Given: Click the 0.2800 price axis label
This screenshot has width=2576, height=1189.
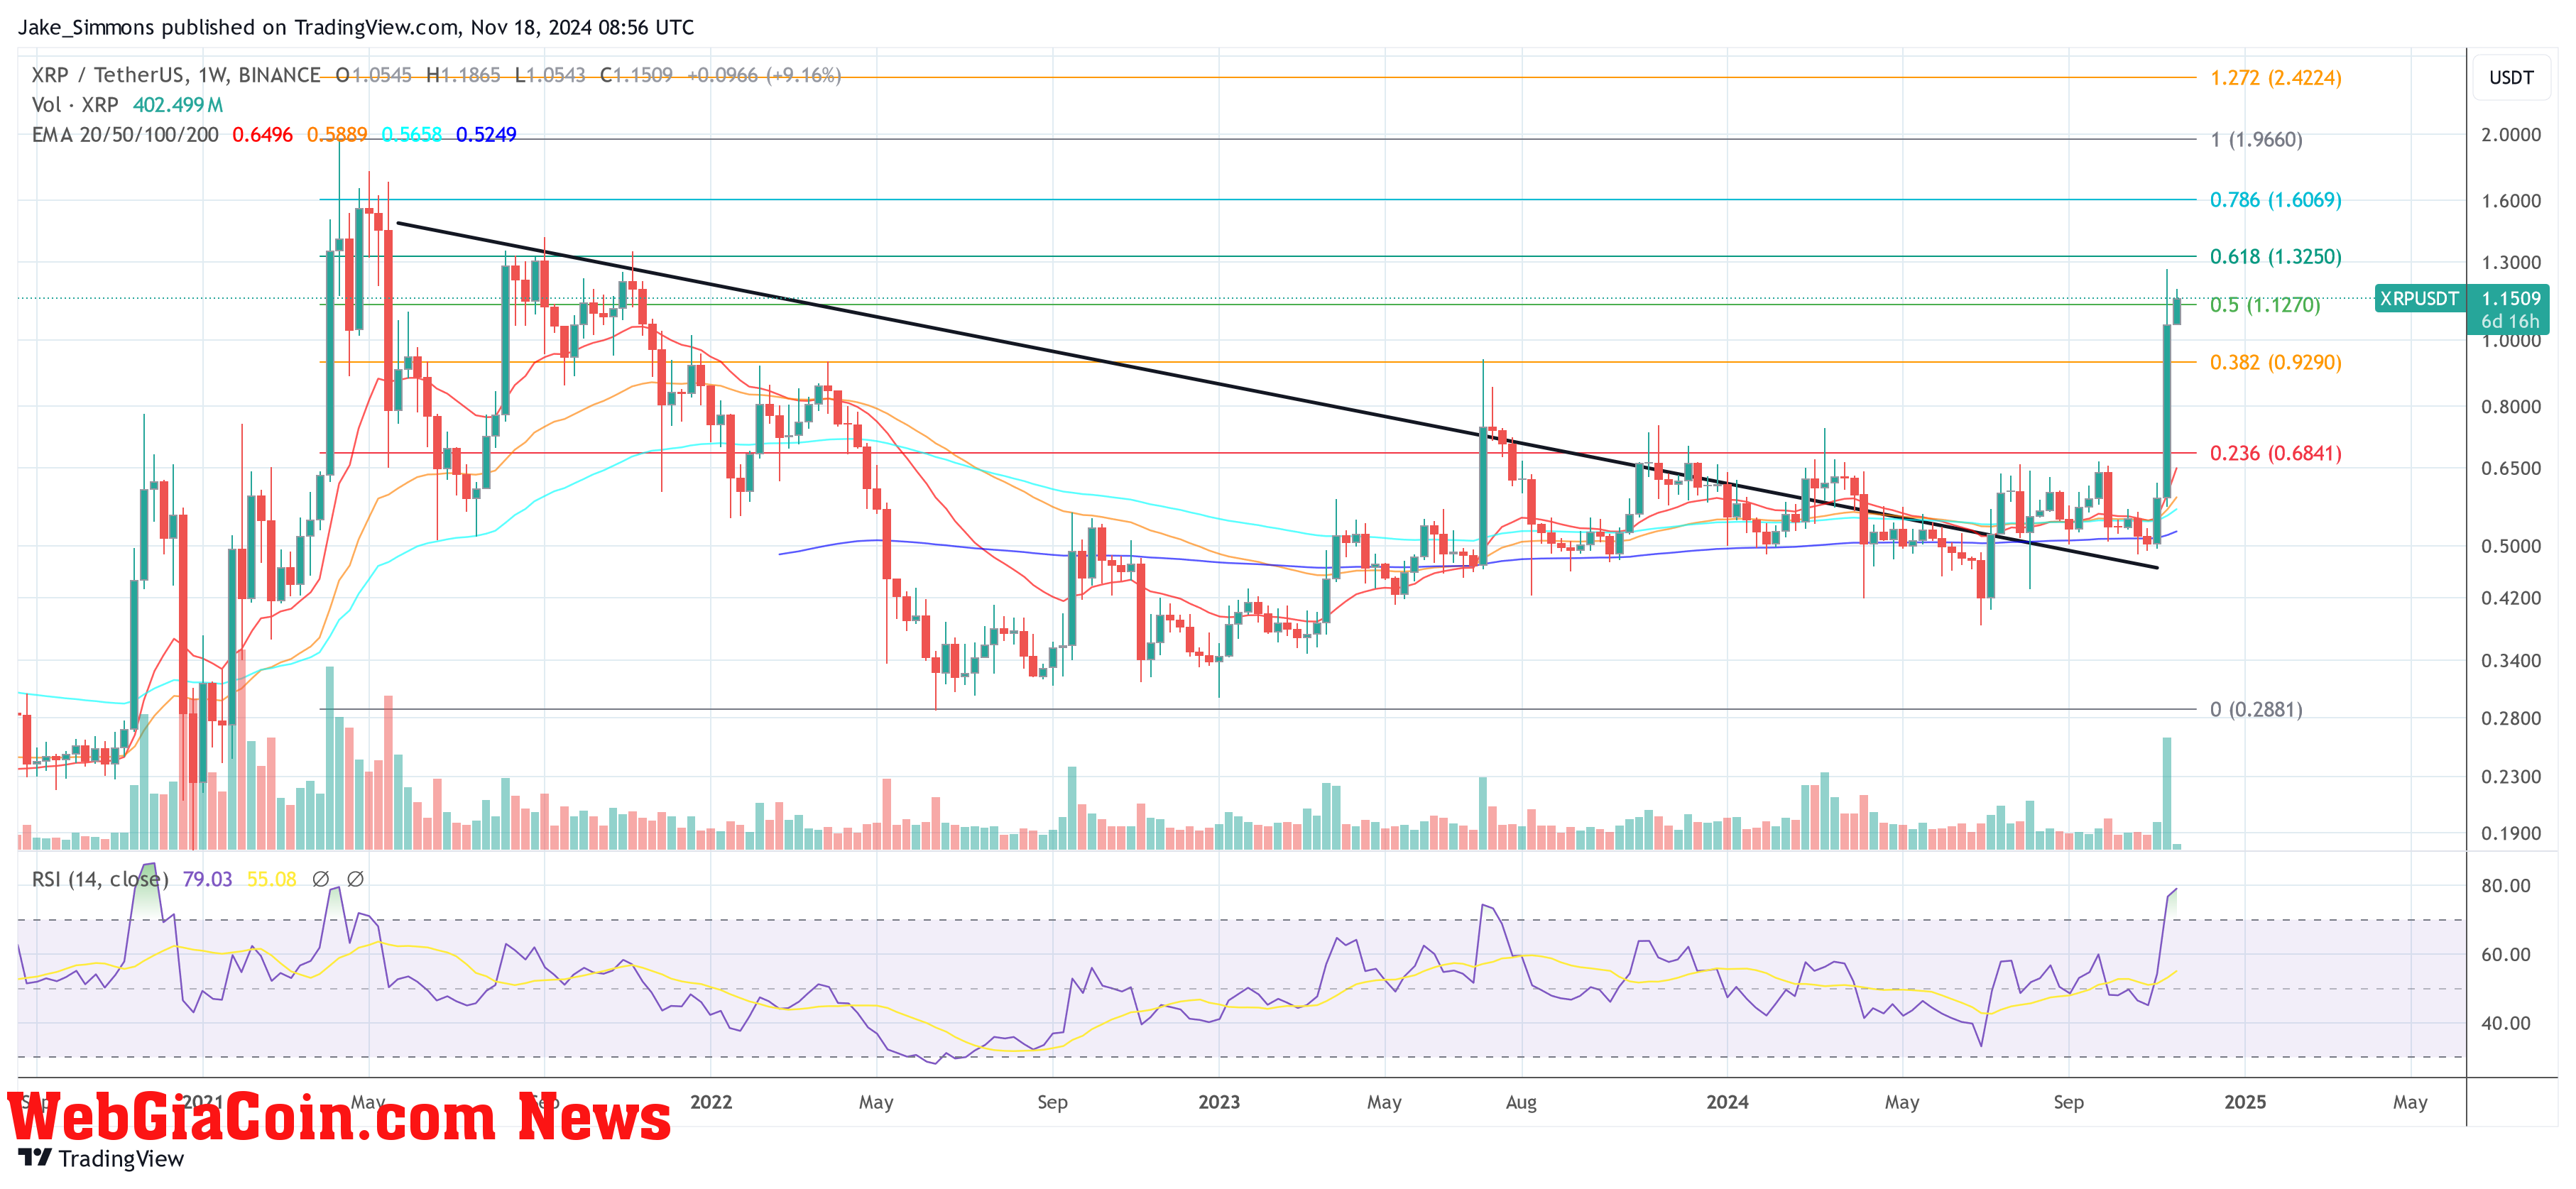Looking at the screenshot, I should point(2510,719).
